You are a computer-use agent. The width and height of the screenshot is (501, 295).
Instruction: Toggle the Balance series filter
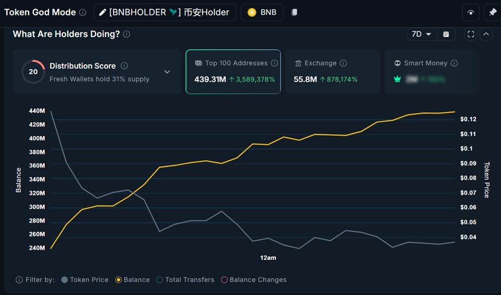(133, 280)
